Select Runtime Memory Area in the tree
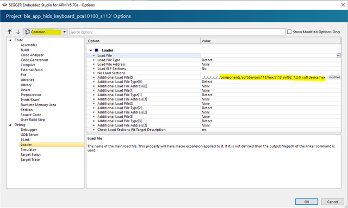This screenshot has width=348, height=208. click(x=38, y=105)
